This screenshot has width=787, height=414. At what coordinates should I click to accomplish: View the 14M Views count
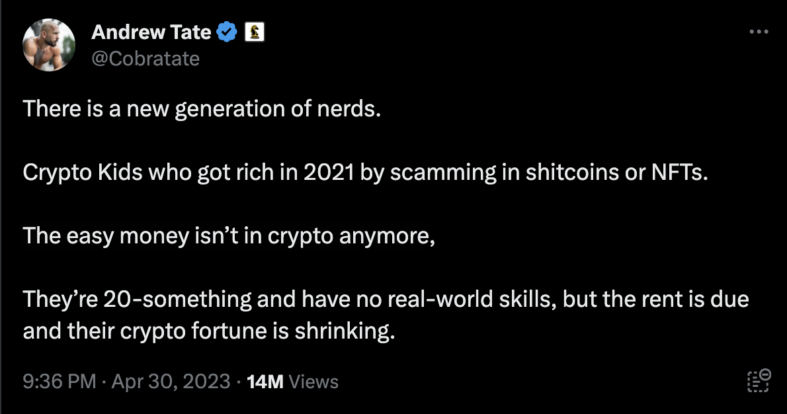pyautogui.click(x=265, y=382)
